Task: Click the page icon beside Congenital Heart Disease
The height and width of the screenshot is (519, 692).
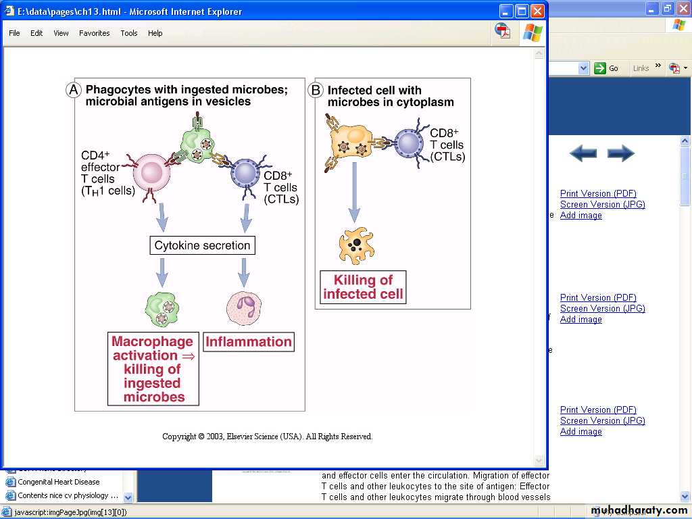Action: (10, 482)
